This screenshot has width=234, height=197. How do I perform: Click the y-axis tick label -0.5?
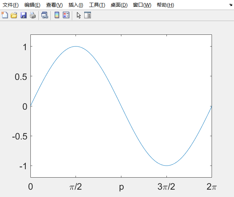(x=20, y=137)
